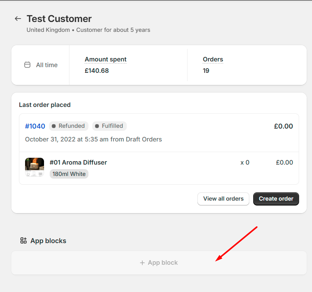Open the #01 Aroma Diffuser product name
The height and width of the screenshot is (292, 312).
78,162
